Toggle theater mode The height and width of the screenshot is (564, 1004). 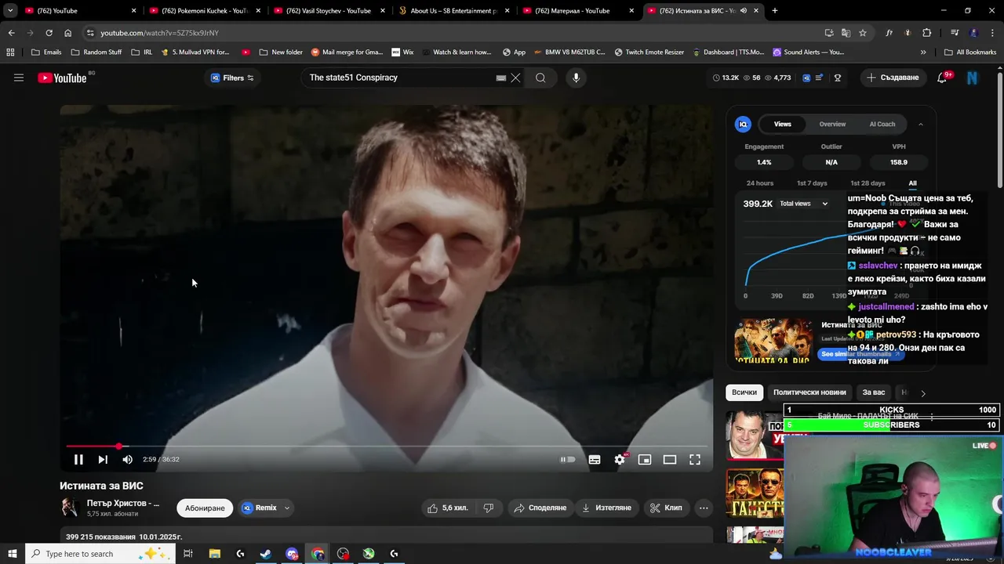point(670,460)
